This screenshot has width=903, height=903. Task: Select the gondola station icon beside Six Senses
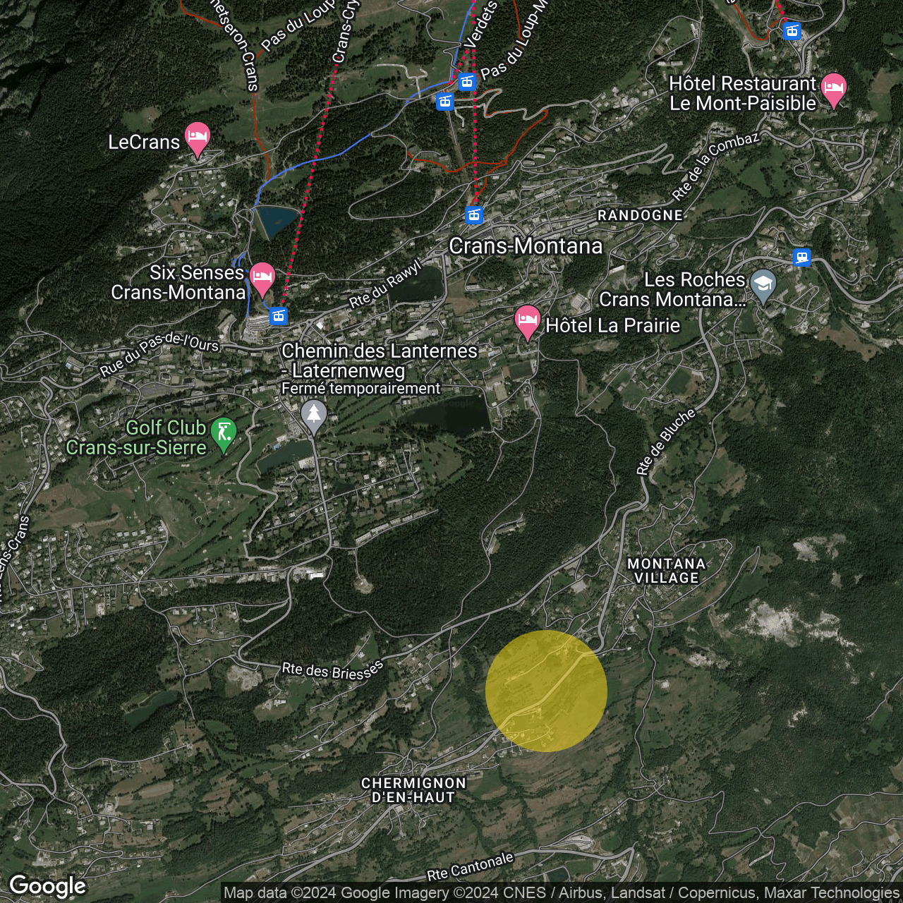(279, 315)
